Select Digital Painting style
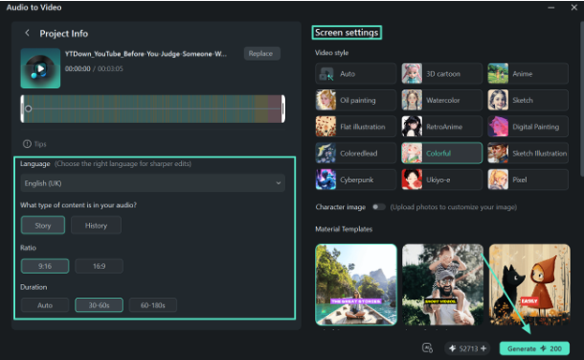 click(x=528, y=127)
